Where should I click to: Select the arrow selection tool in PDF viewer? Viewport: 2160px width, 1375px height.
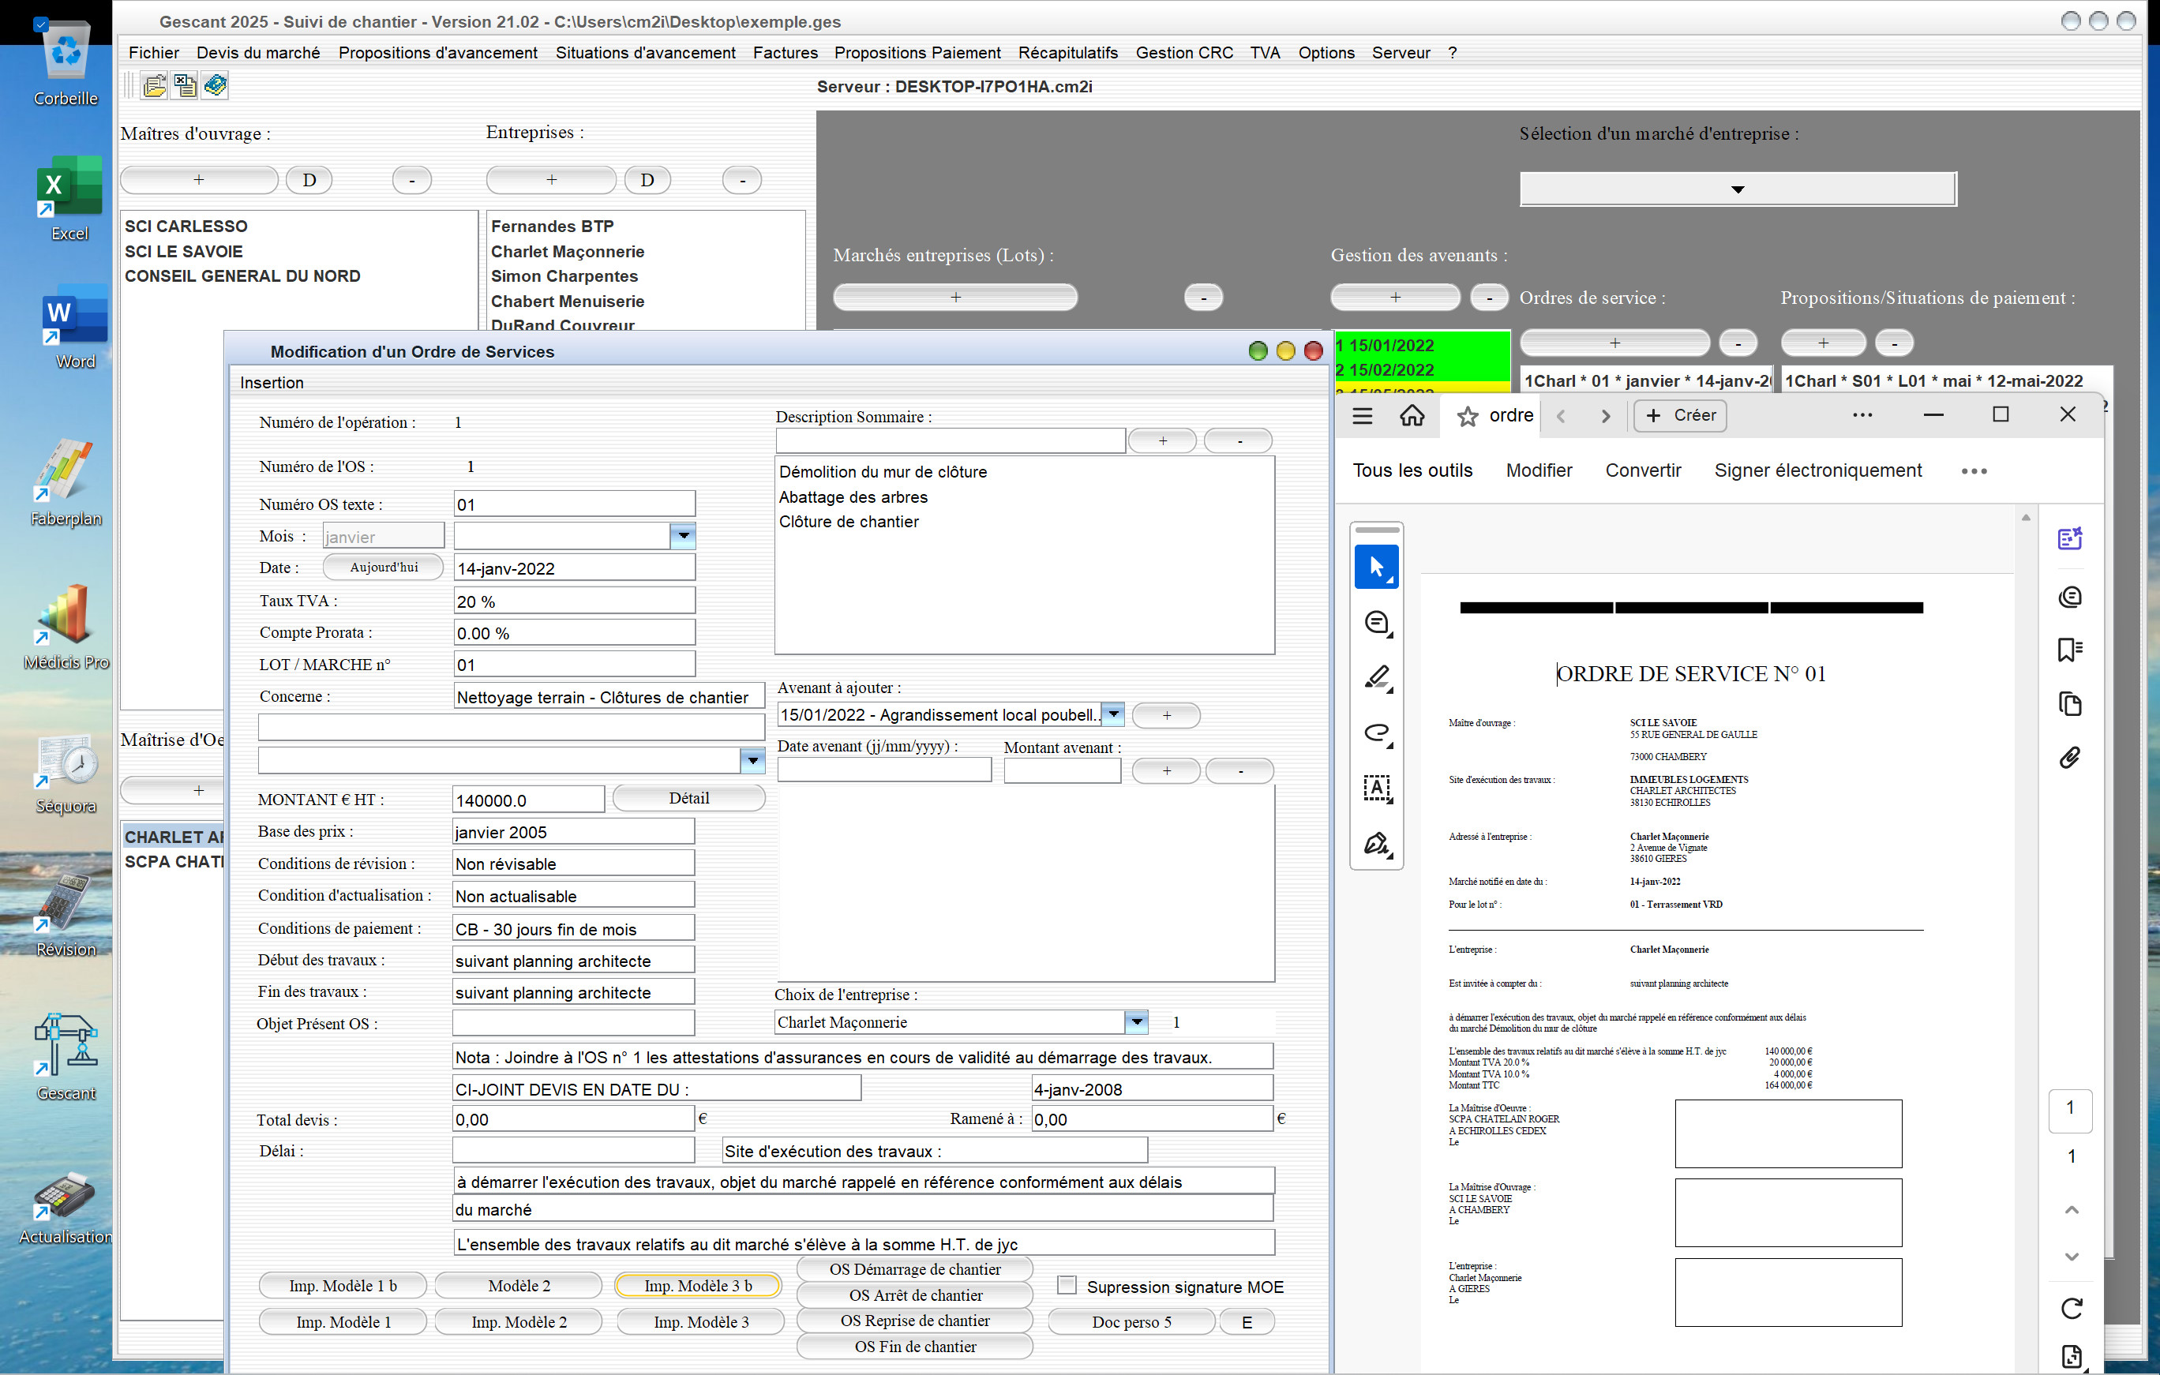pyautogui.click(x=1377, y=567)
